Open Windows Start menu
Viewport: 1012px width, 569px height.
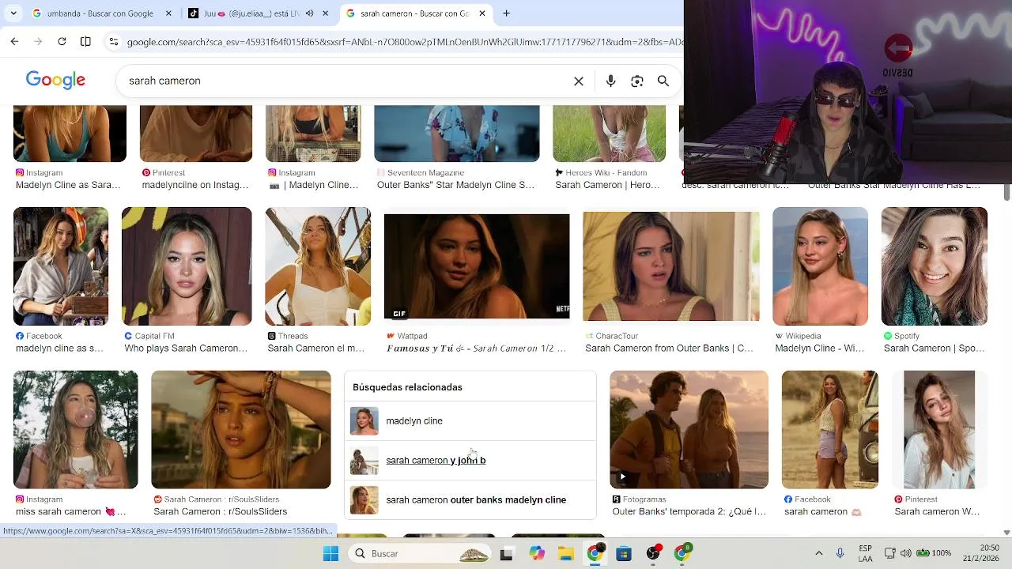tap(330, 554)
